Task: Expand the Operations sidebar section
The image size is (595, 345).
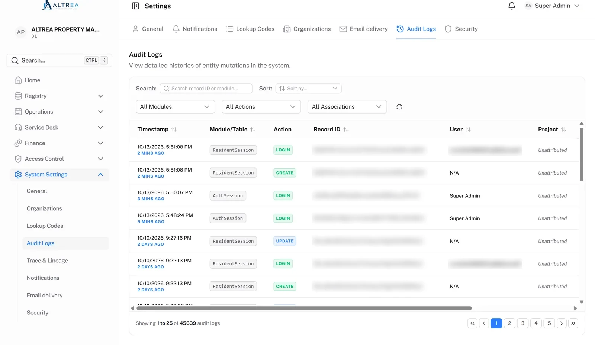Action: pyautogui.click(x=59, y=112)
